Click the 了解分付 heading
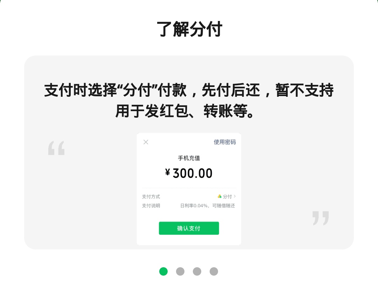The width and height of the screenshot is (378, 291). [189, 29]
